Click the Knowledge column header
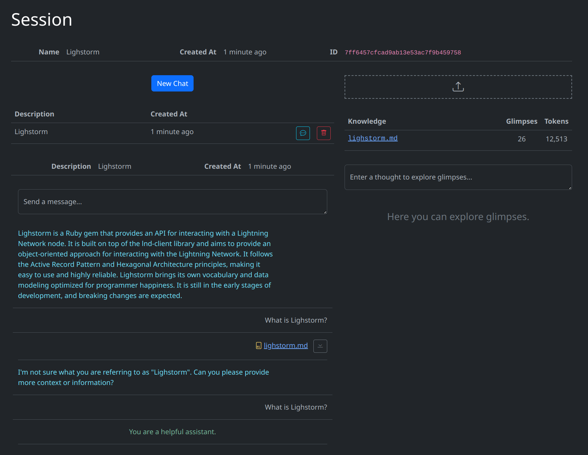Image resolution: width=588 pixels, height=455 pixels. coord(367,121)
